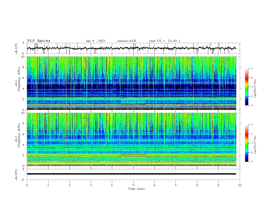This screenshot has width=270, height=208.
Task: Click the ch.1 color bar '-3' label
Action: (x=251, y=68)
